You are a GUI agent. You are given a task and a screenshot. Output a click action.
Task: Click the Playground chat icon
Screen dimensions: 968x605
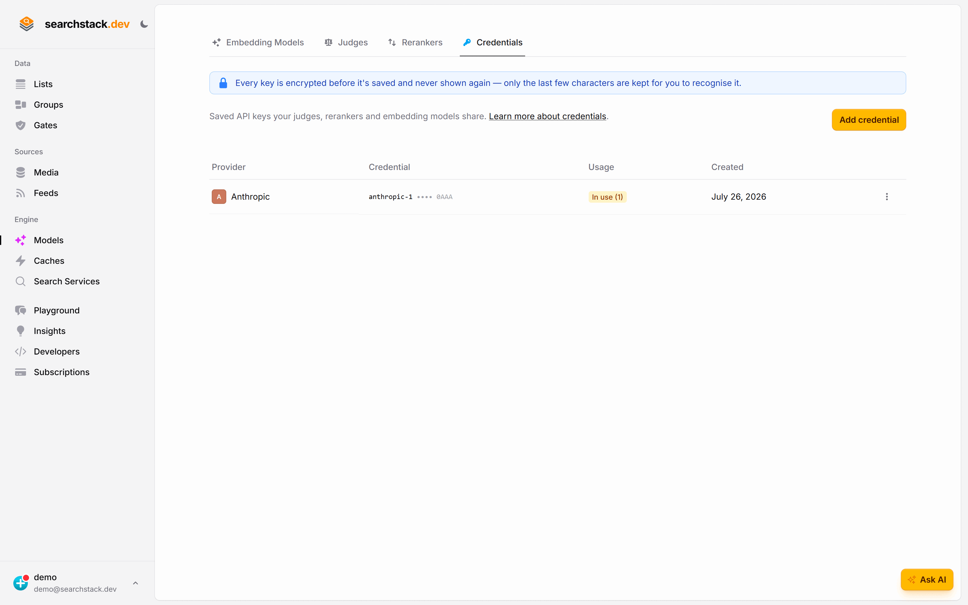click(x=20, y=310)
